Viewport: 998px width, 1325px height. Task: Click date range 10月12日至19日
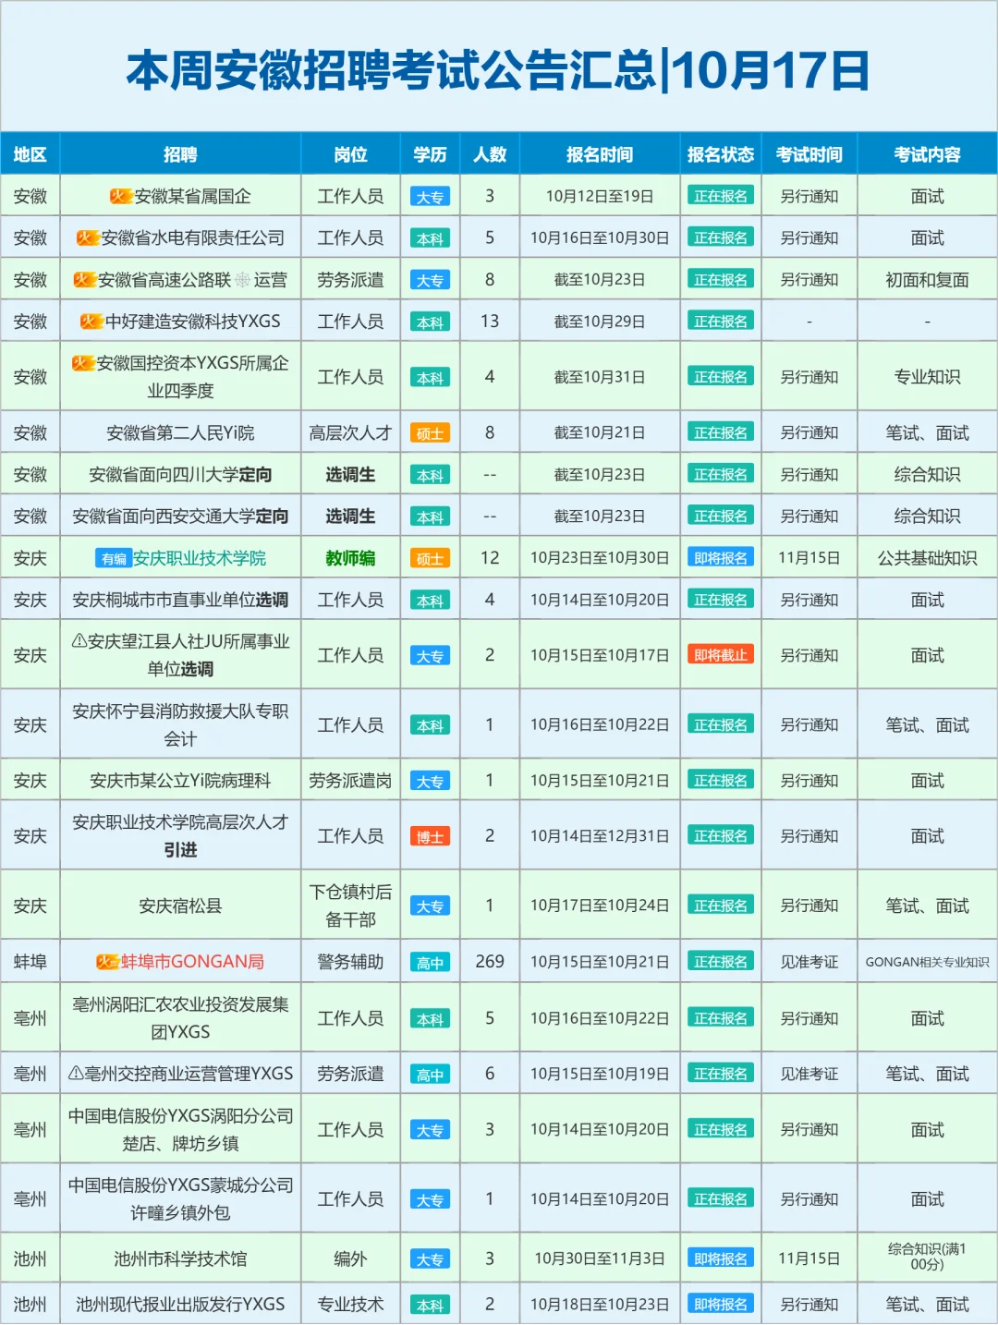click(600, 196)
